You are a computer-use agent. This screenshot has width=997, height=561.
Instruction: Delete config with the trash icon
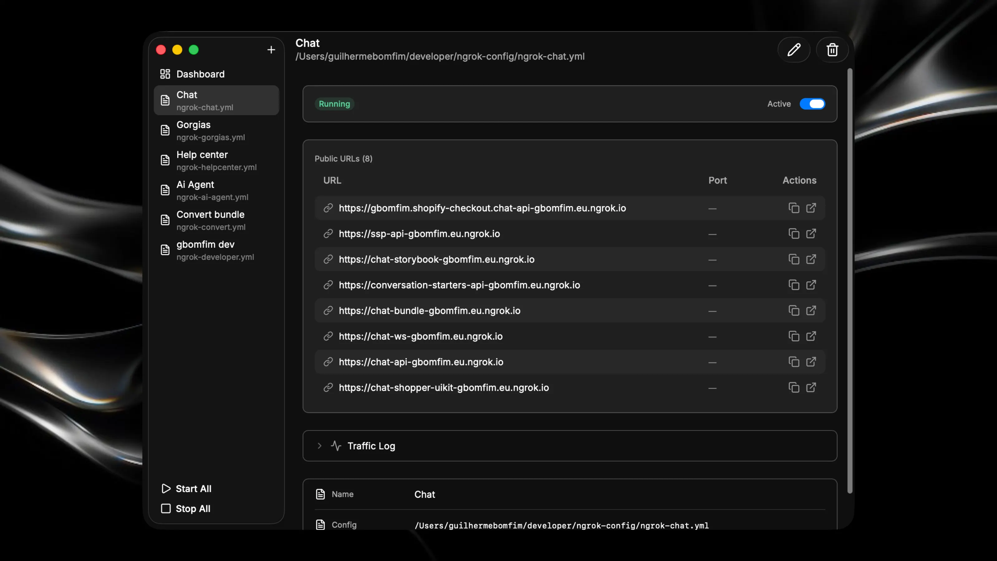[832, 50]
